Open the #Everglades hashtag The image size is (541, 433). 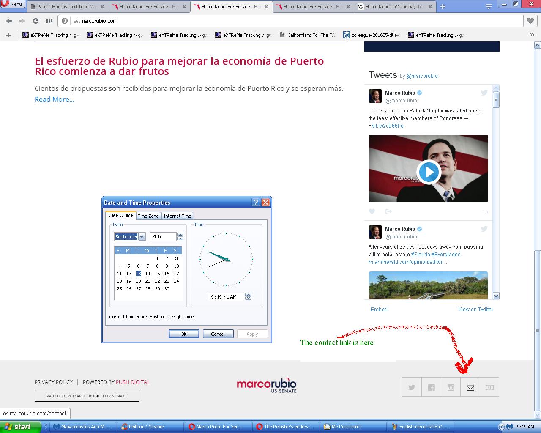click(x=446, y=255)
